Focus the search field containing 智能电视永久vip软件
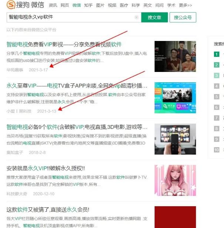This screenshot has width=224, height=228. 74,17
